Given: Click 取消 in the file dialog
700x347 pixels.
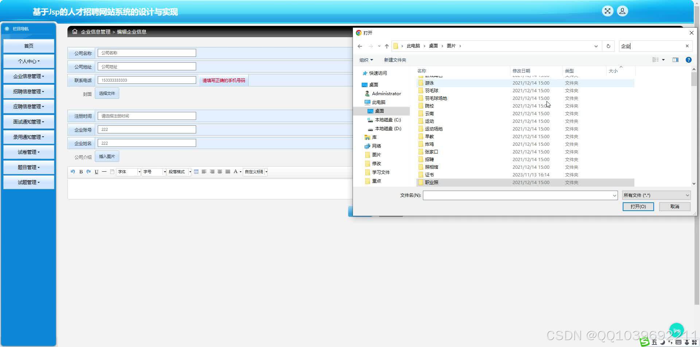Looking at the screenshot, I should click(675, 207).
